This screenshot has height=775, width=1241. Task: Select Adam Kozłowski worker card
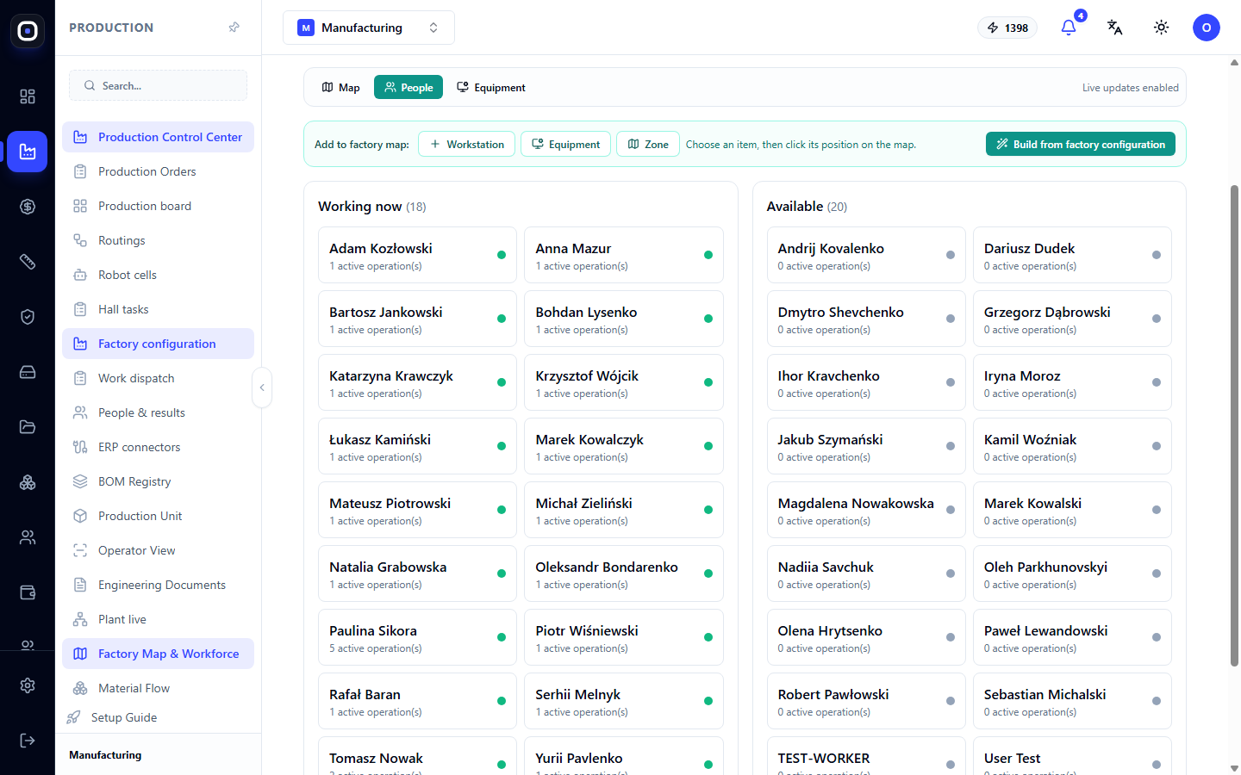417,255
